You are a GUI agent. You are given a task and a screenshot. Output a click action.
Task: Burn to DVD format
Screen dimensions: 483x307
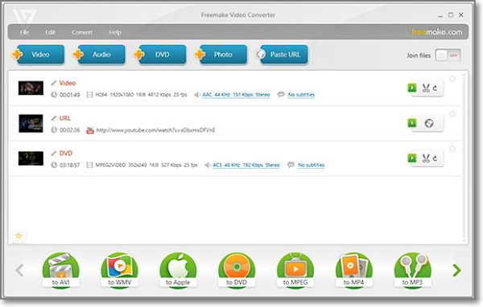237,270
